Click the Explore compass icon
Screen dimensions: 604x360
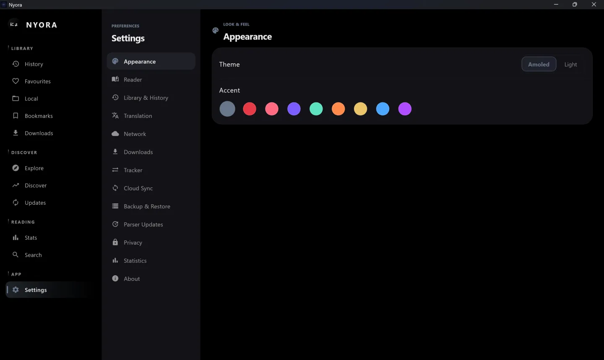pos(16,168)
